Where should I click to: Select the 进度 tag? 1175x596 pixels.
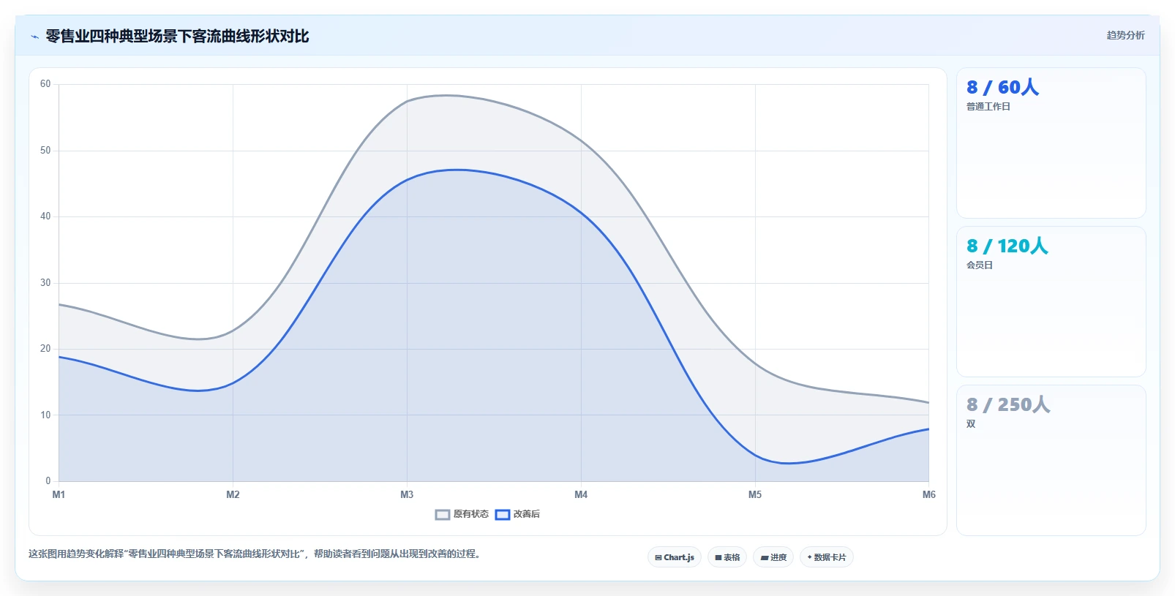773,557
